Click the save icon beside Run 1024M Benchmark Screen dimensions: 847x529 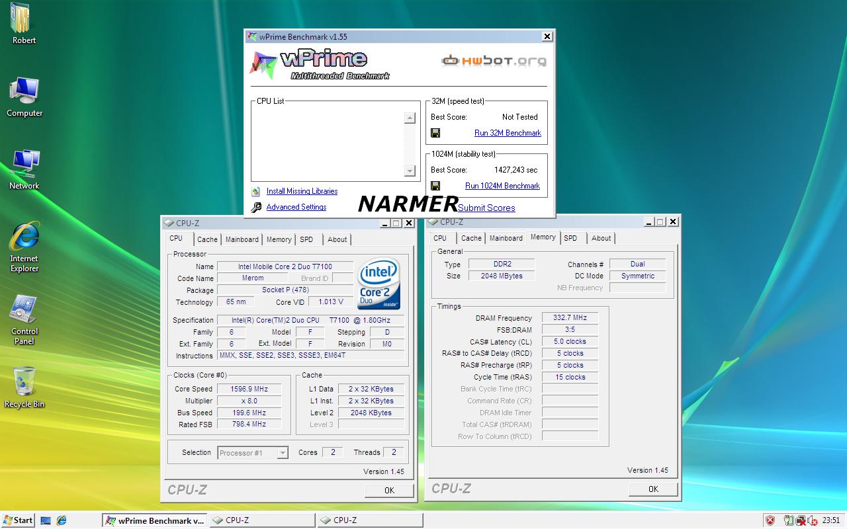tap(435, 186)
